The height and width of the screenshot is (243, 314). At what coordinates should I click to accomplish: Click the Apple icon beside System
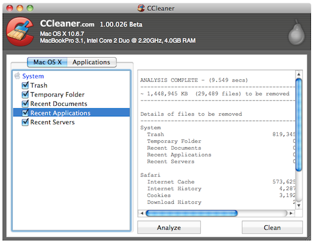(x=17, y=76)
